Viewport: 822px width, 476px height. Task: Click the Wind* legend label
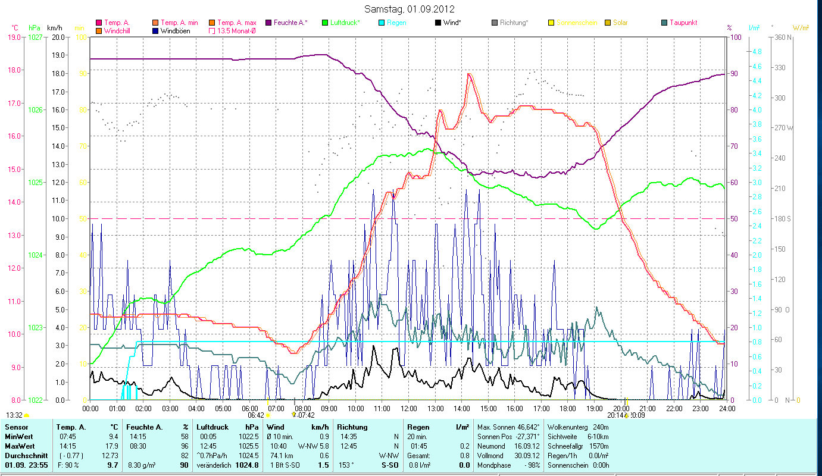[453, 23]
